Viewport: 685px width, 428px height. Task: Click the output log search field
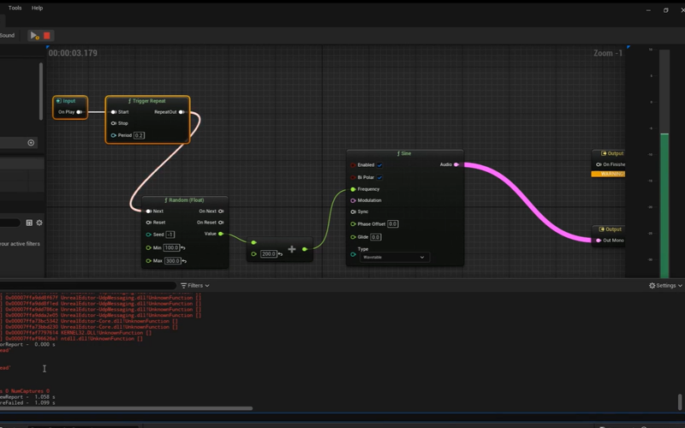pos(87,286)
